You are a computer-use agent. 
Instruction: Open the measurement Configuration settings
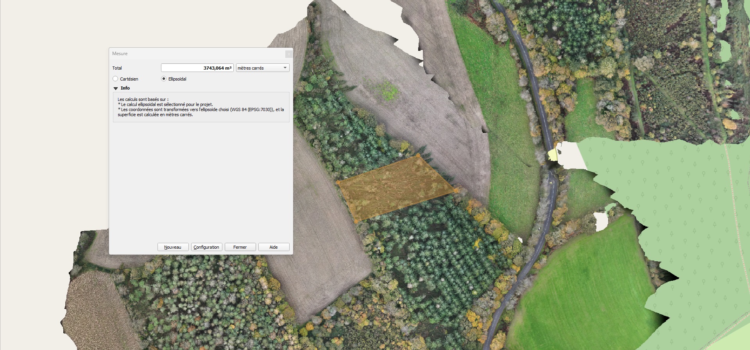click(206, 247)
